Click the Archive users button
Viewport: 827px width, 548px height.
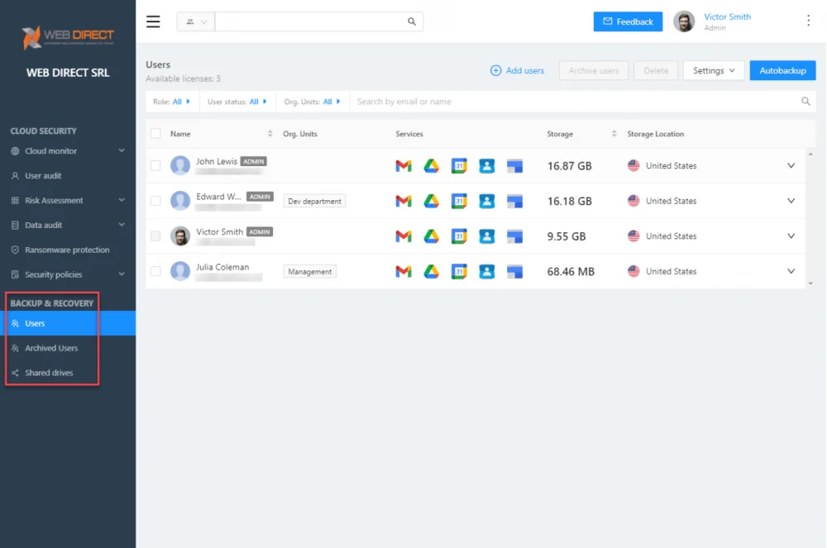[593, 70]
